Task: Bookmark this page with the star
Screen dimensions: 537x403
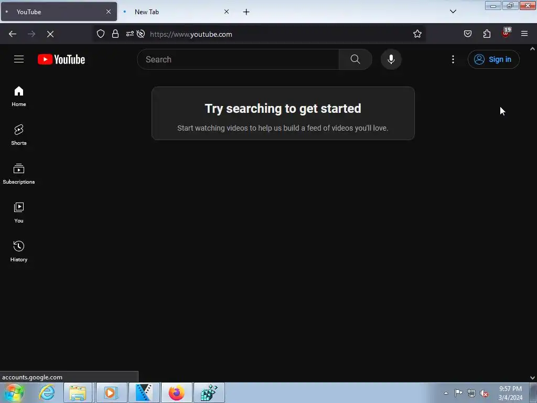Action: 417,34
